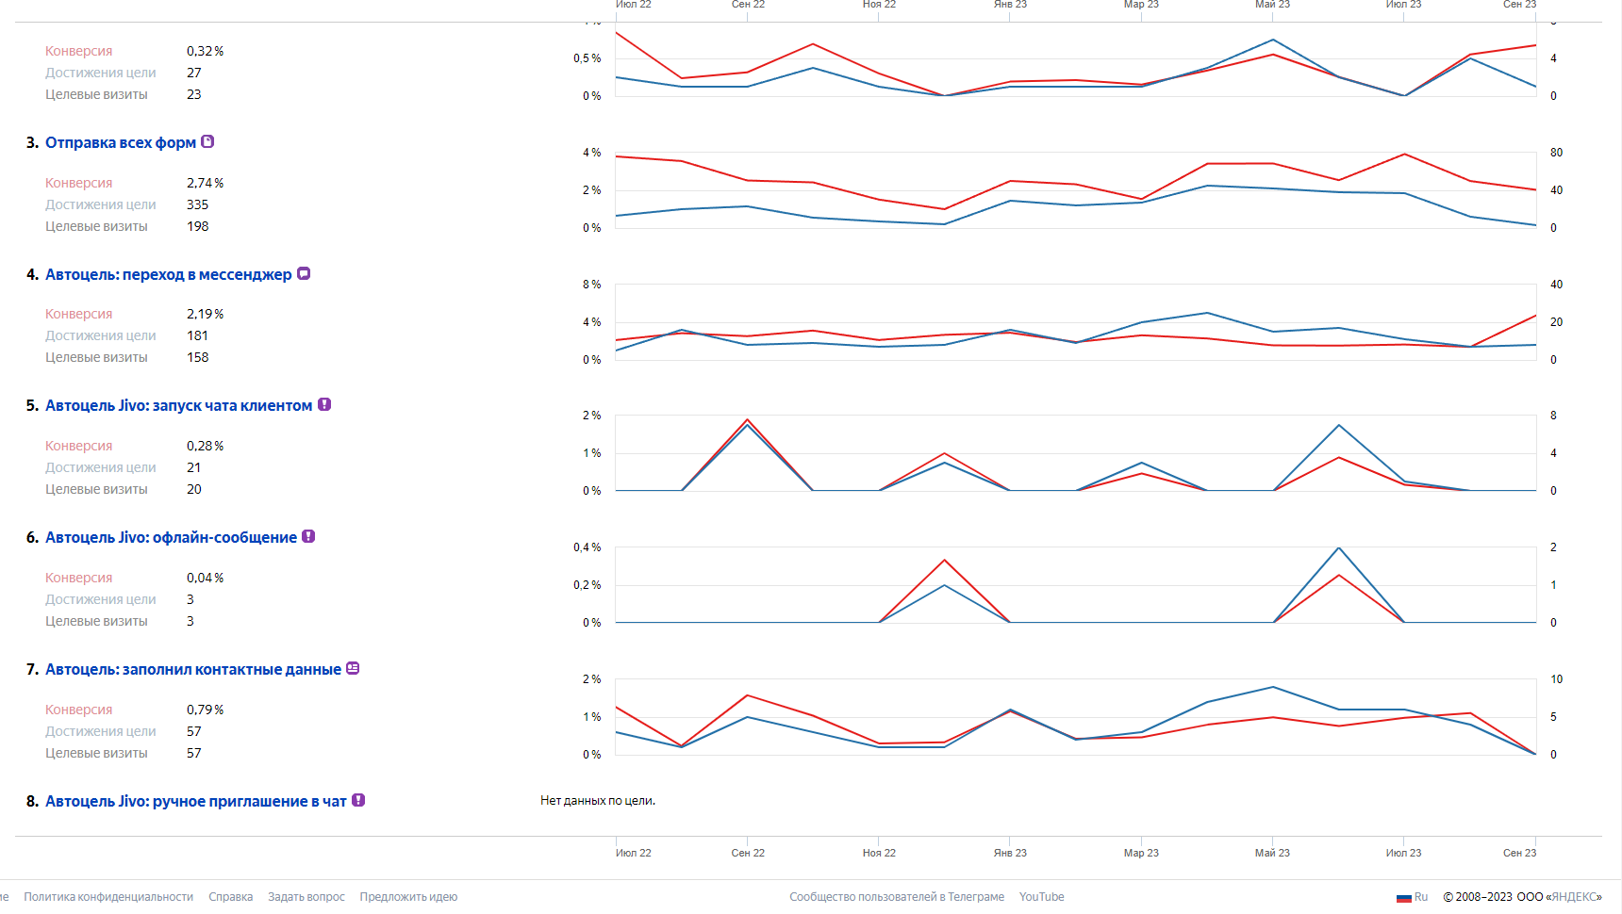Click Конверсия label under Jivo: офлайн-сообщение

tap(79, 578)
